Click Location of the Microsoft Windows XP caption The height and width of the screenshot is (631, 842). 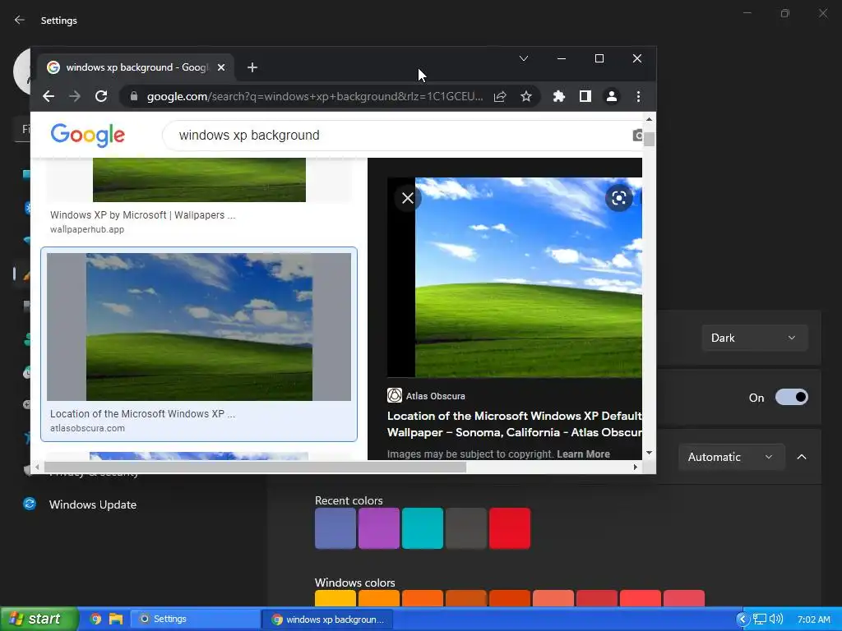coord(143,414)
